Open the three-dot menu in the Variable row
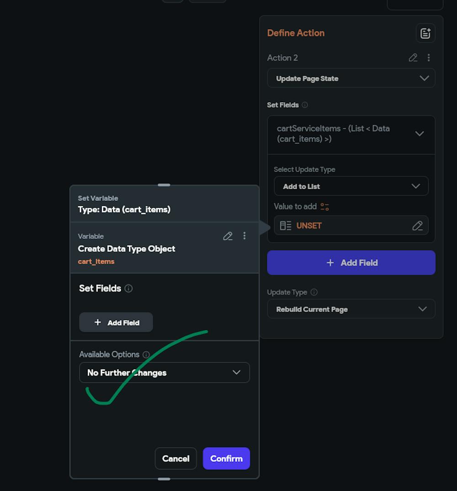The height and width of the screenshot is (491, 457). pyautogui.click(x=244, y=236)
